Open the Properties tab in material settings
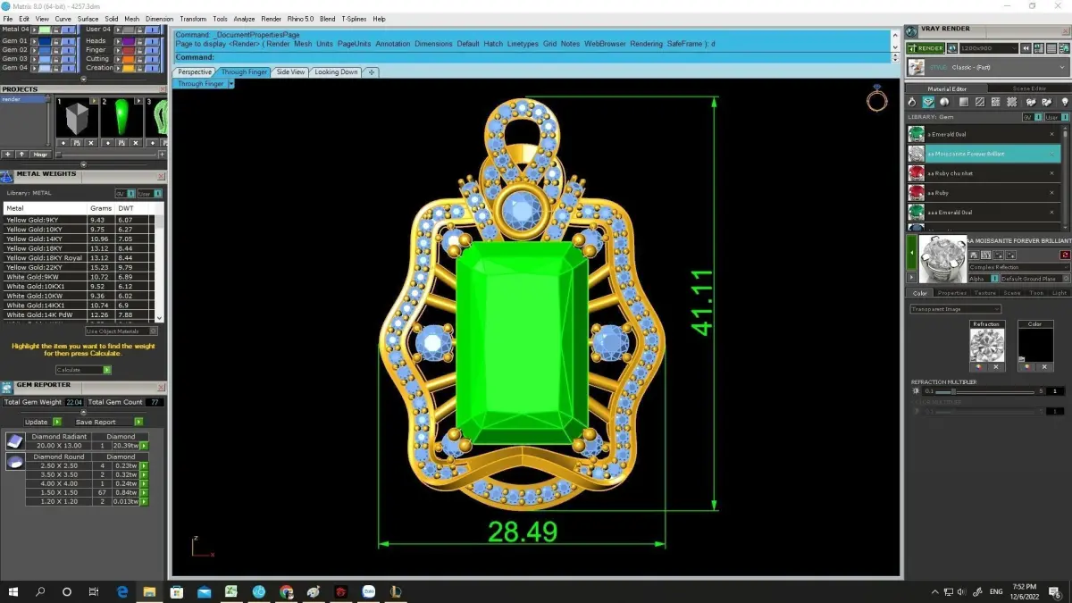The image size is (1072, 603). [x=951, y=293]
